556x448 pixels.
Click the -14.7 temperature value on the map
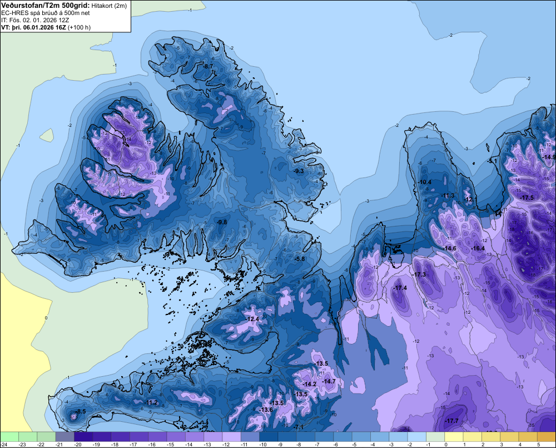tap(329, 381)
